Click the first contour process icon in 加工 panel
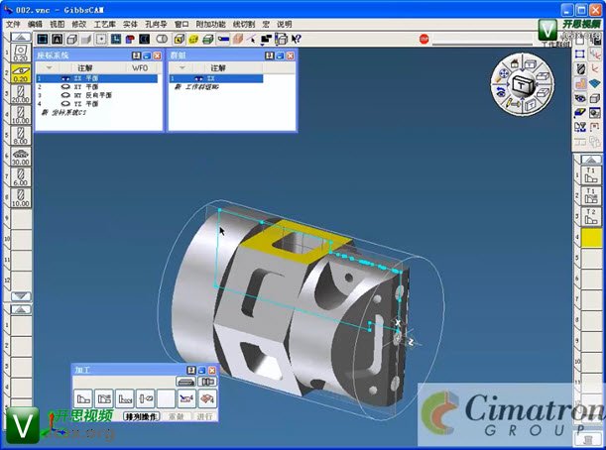Screen dimensions: 606x450 click(x=83, y=398)
